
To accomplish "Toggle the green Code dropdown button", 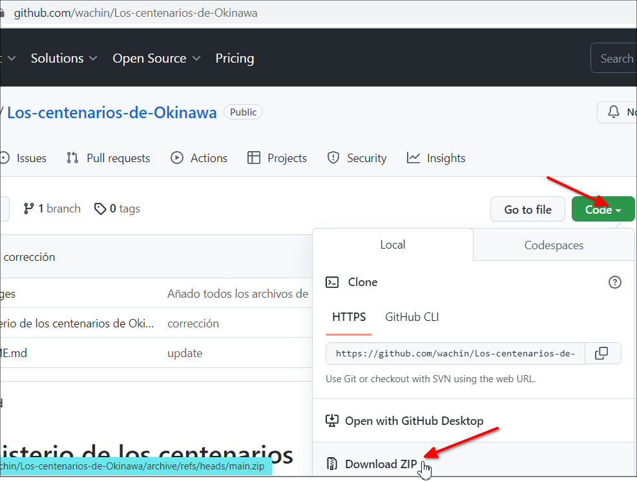I will pos(603,209).
